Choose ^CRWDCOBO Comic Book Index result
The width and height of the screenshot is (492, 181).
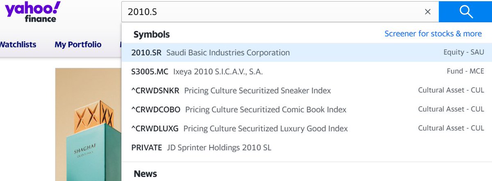pyautogui.click(x=239, y=109)
